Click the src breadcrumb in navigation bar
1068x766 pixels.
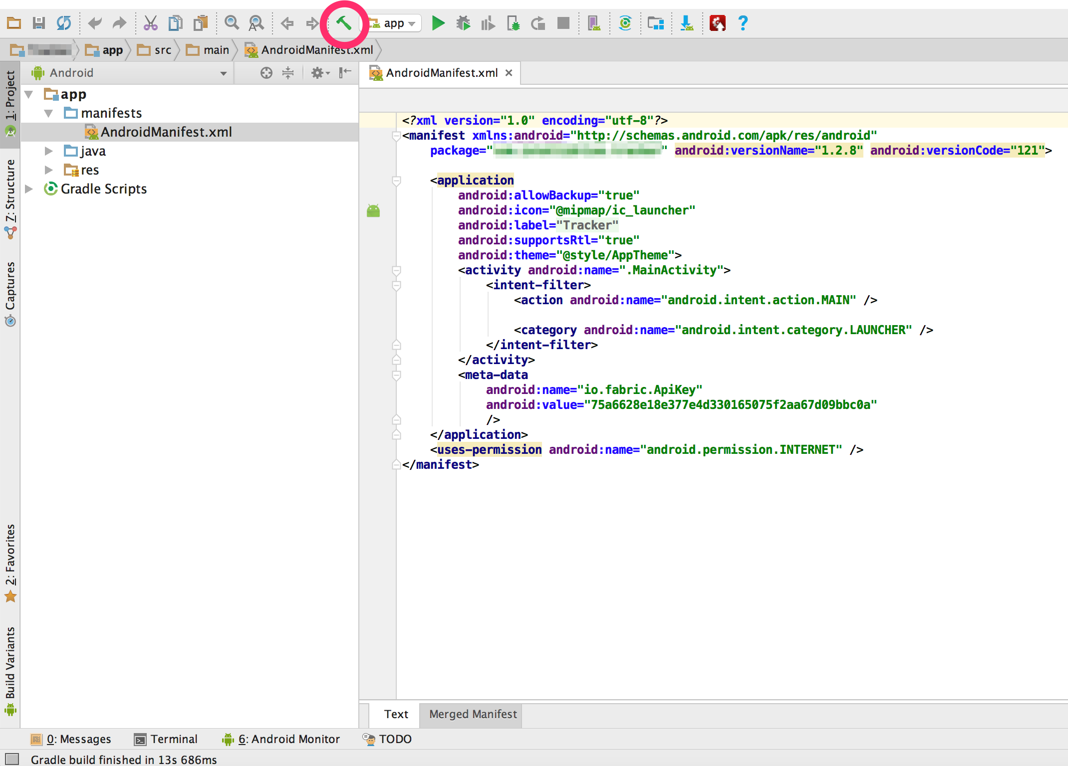(x=162, y=50)
